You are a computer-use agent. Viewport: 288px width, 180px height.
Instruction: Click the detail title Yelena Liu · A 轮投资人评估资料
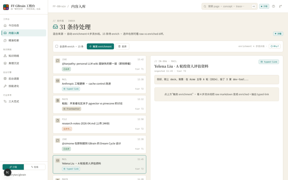[x=181, y=66]
